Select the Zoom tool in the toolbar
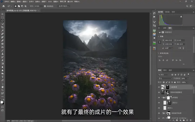 coord(2,90)
